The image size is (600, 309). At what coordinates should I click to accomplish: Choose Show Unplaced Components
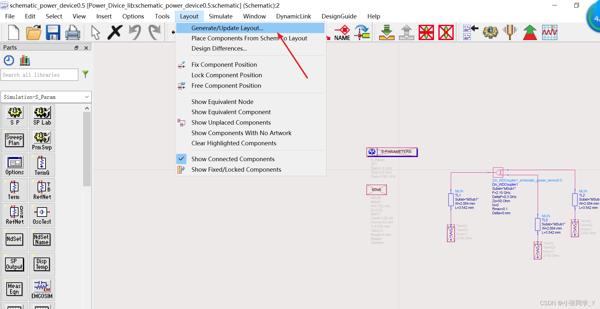(x=250, y=122)
